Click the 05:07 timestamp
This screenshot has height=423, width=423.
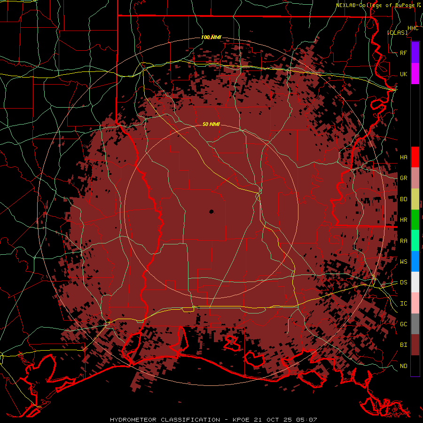coord(306,420)
